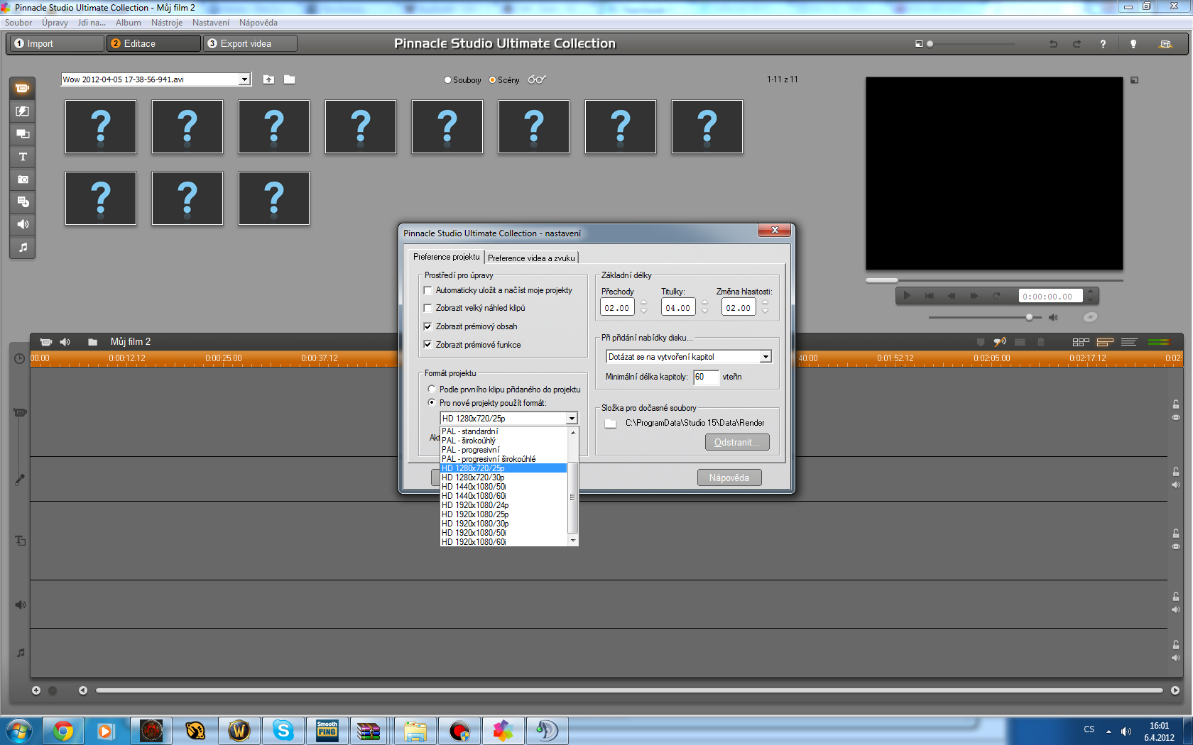This screenshot has width=1193, height=745.
Task: Go to 2 Editace mode
Action: click(x=153, y=43)
